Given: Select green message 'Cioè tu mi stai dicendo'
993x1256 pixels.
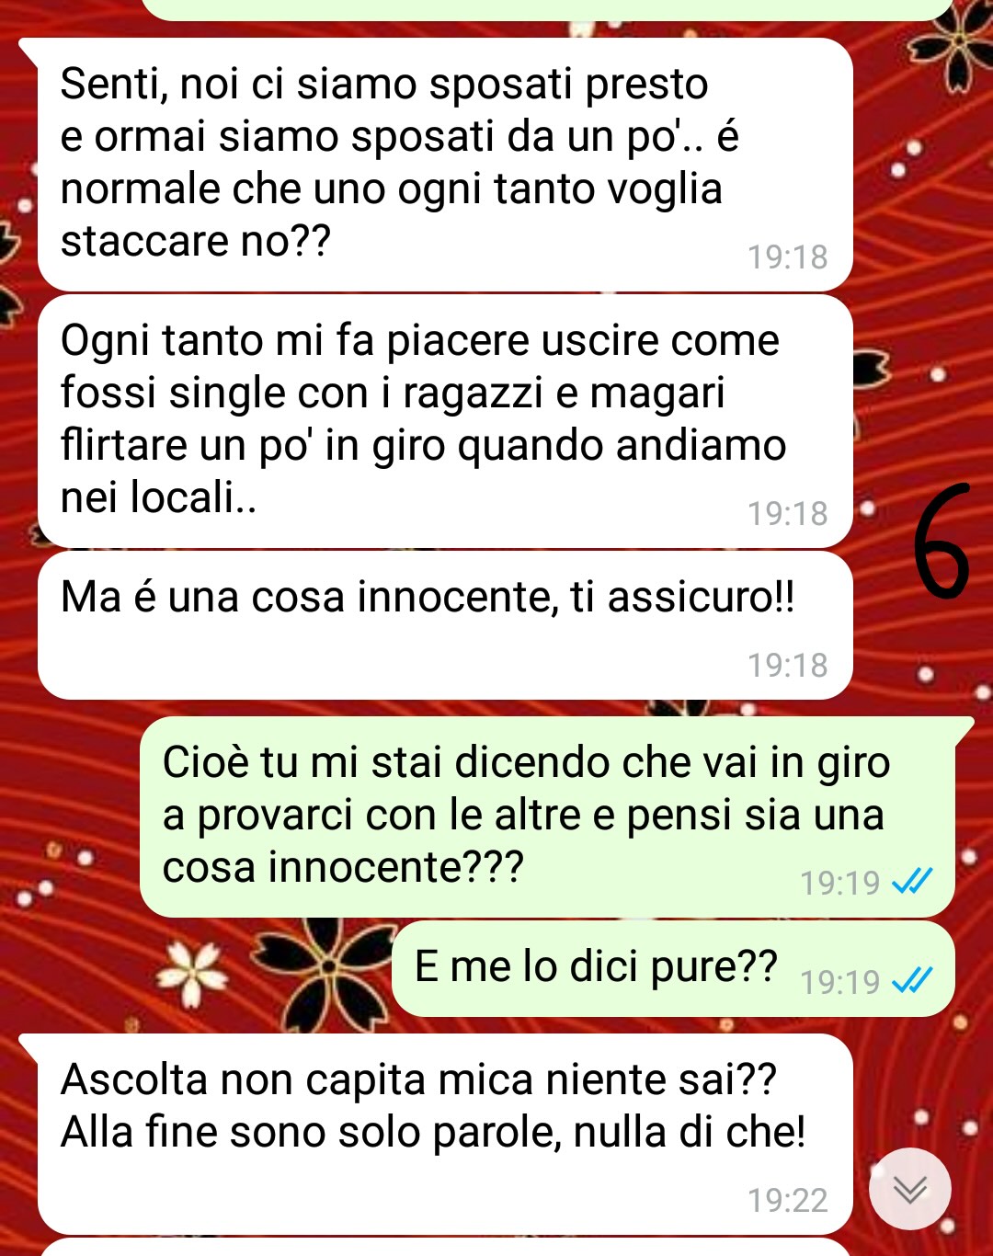Looking at the screenshot, I should pos(548,816).
